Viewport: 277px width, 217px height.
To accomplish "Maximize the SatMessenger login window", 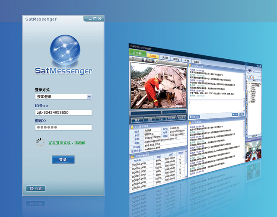I will pos(95,19).
